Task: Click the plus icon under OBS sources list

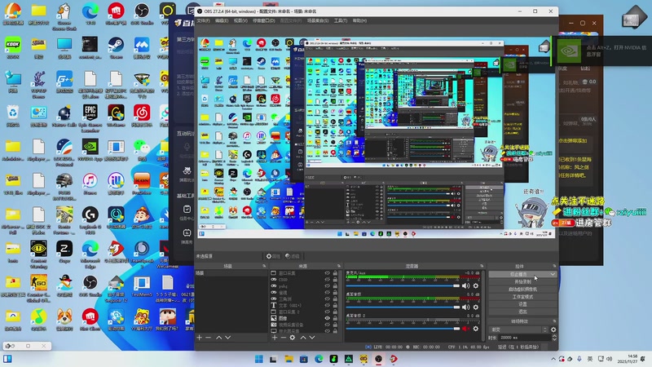Action: [275, 338]
